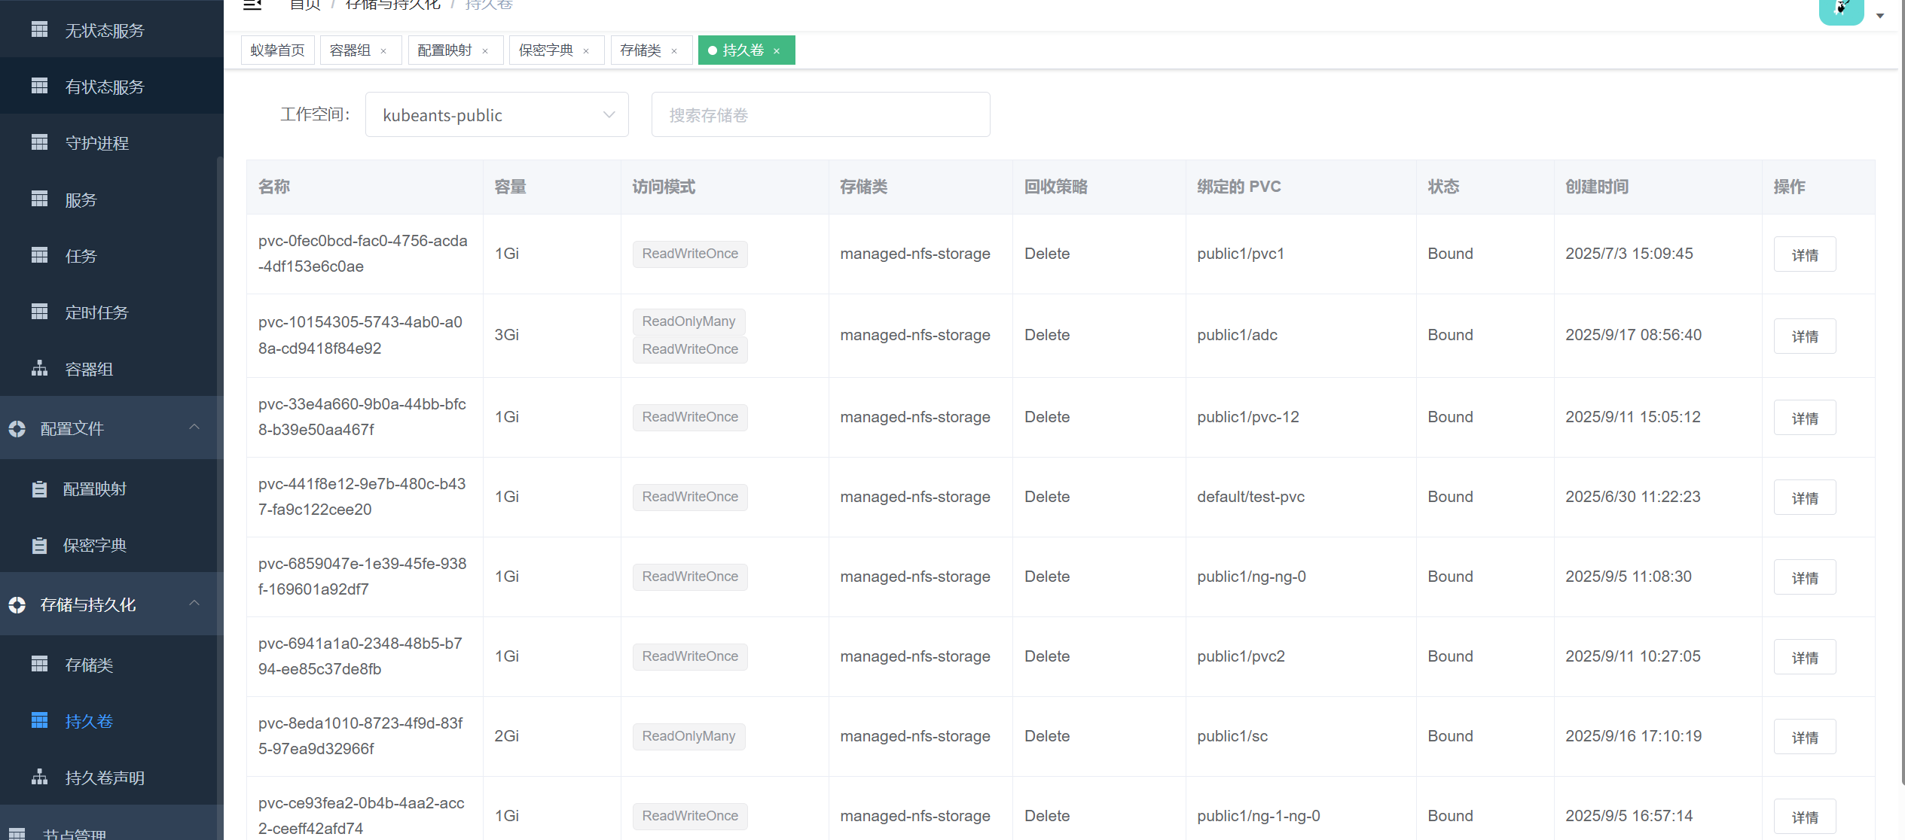The image size is (1905, 840).
Task: Close the 存储类 tab
Action: pyautogui.click(x=674, y=51)
